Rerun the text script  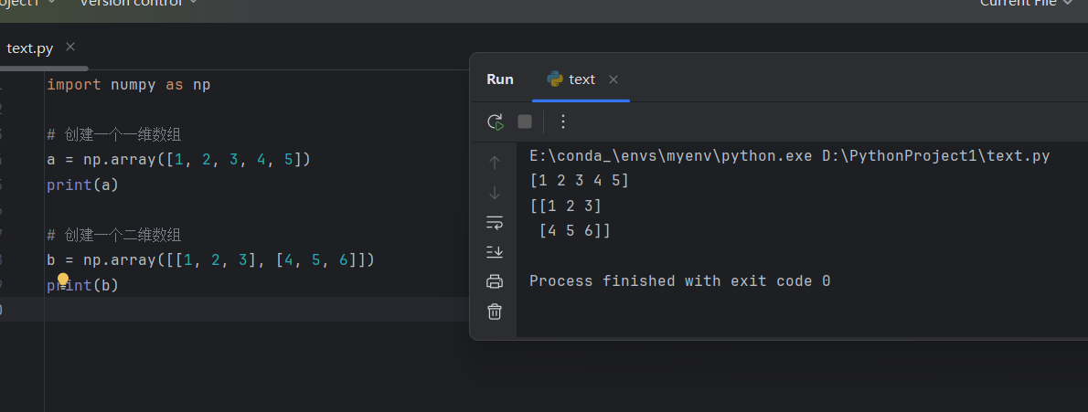pos(496,121)
